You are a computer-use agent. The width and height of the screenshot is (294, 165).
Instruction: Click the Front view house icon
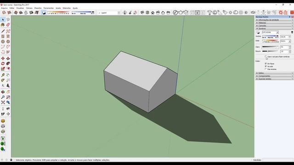click(153, 12)
